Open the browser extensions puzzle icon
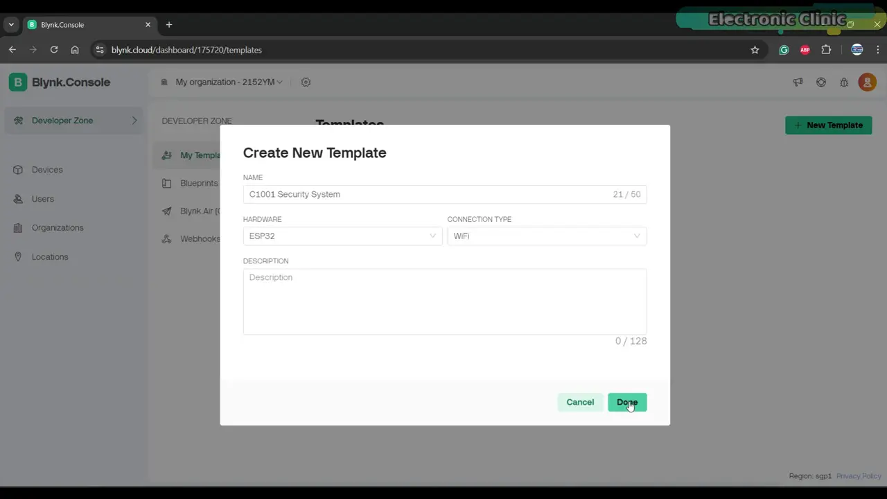 [x=826, y=50]
